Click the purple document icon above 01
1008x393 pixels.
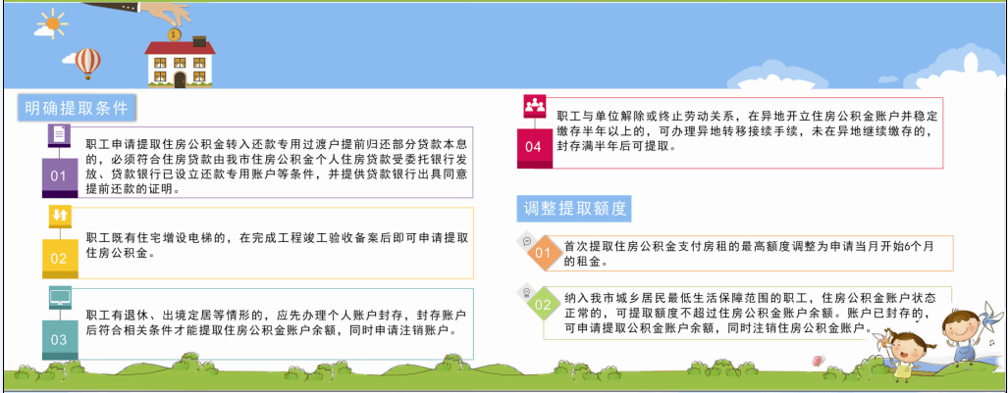58,133
